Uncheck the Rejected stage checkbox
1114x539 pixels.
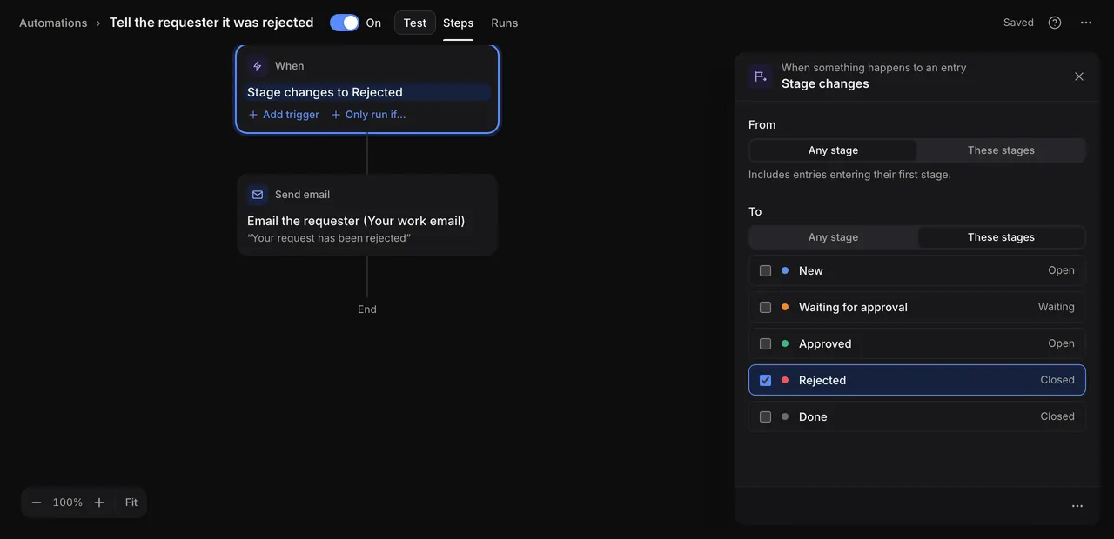[765, 380]
